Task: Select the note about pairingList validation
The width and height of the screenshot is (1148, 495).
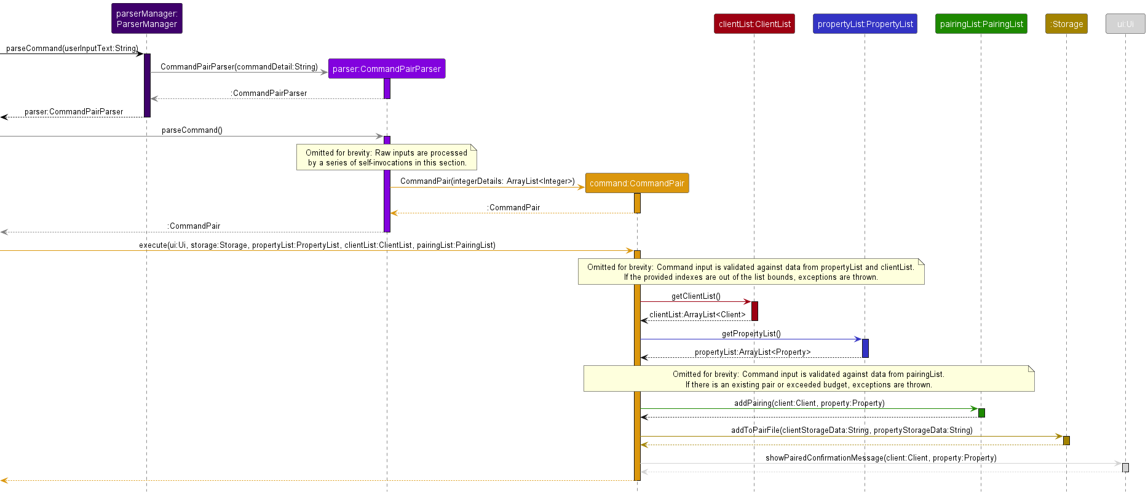Action: coord(809,379)
